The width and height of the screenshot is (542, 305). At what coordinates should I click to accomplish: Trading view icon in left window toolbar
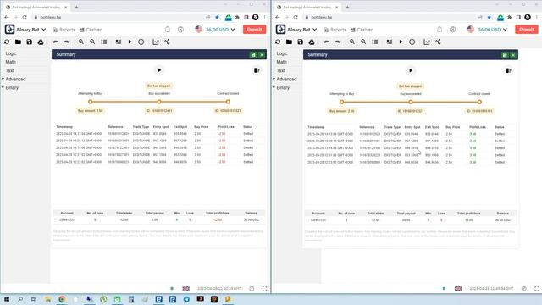coord(168,42)
